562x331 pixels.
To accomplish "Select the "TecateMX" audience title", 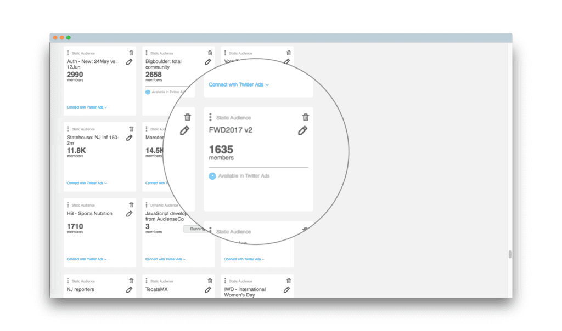I will (x=156, y=289).
